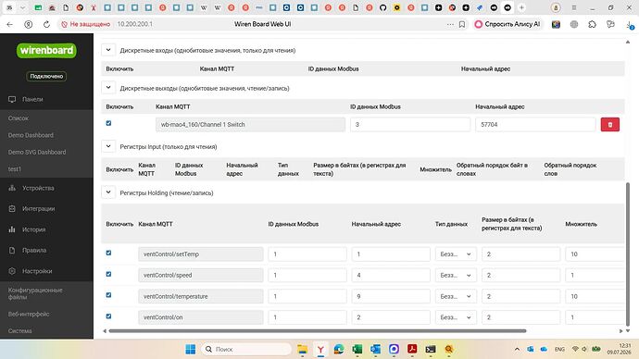Open Устройства section in sidebar
The width and height of the screenshot is (639, 359).
(x=38, y=188)
